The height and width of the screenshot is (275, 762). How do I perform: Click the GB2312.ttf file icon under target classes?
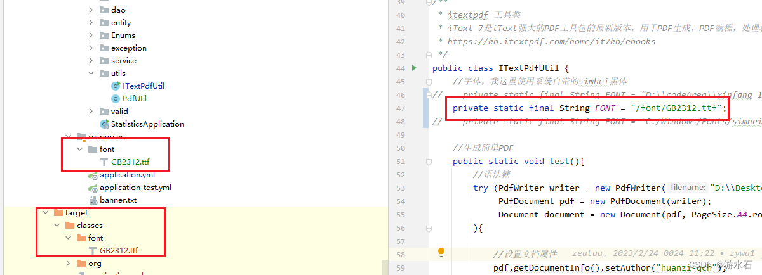click(x=93, y=251)
